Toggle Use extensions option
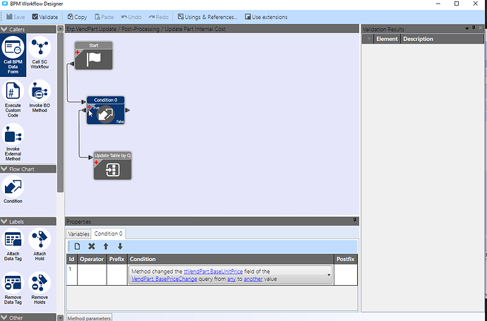 [266, 17]
